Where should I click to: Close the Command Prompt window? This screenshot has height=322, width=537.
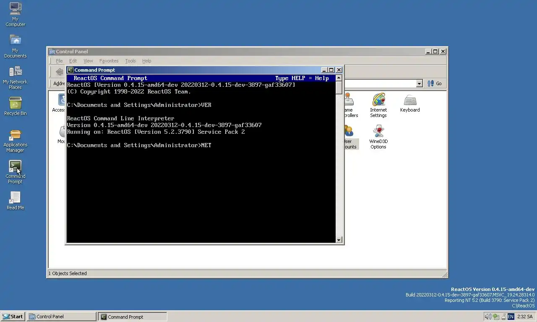pos(339,70)
